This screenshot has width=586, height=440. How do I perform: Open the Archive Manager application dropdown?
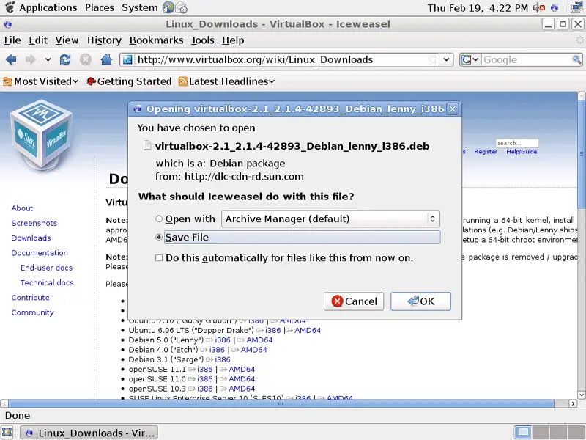click(331, 219)
